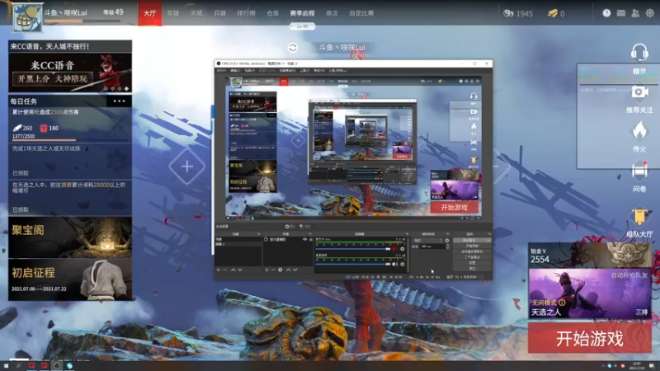
Task: Open the 组队大厅 banner icon
Action: (639, 217)
